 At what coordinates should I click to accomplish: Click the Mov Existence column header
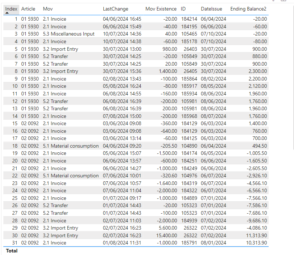tap(161, 9)
